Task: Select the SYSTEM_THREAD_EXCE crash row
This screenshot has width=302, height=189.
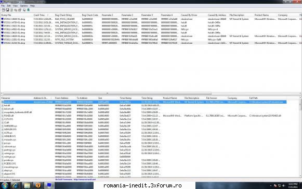Action: coord(151,43)
